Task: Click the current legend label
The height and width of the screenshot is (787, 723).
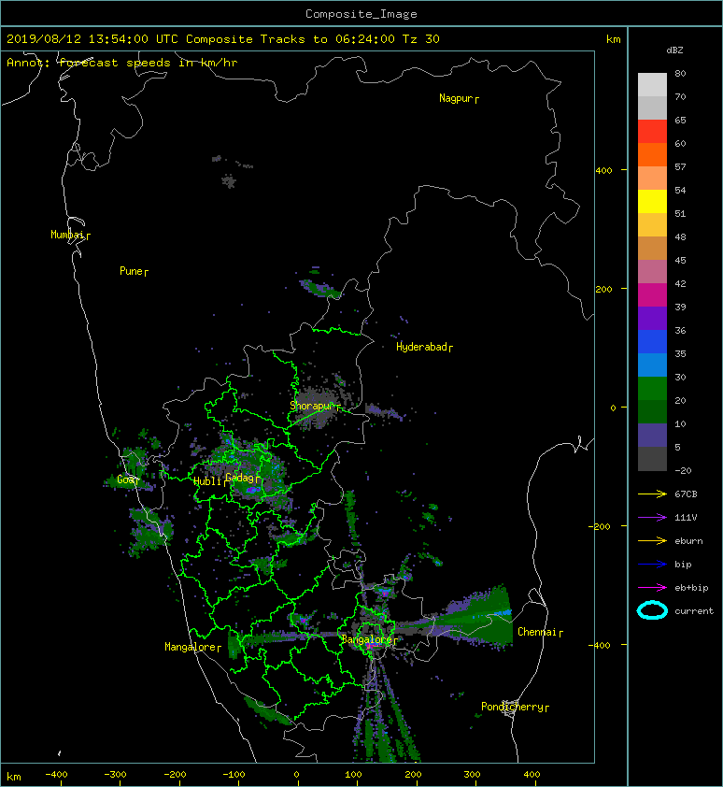Action: point(694,611)
